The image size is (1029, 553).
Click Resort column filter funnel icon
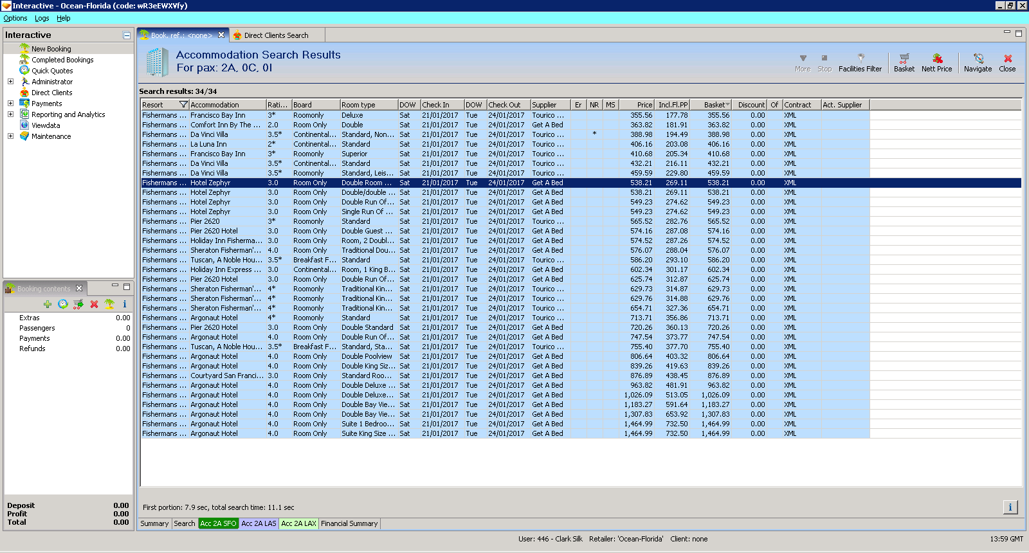pyautogui.click(x=183, y=104)
